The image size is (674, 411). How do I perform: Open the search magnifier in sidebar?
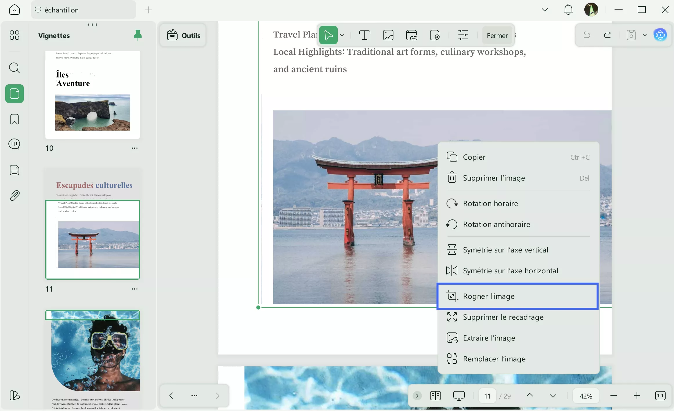[x=14, y=68]
